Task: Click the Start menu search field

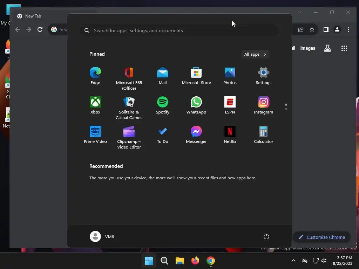Action: tap(180, 30)
